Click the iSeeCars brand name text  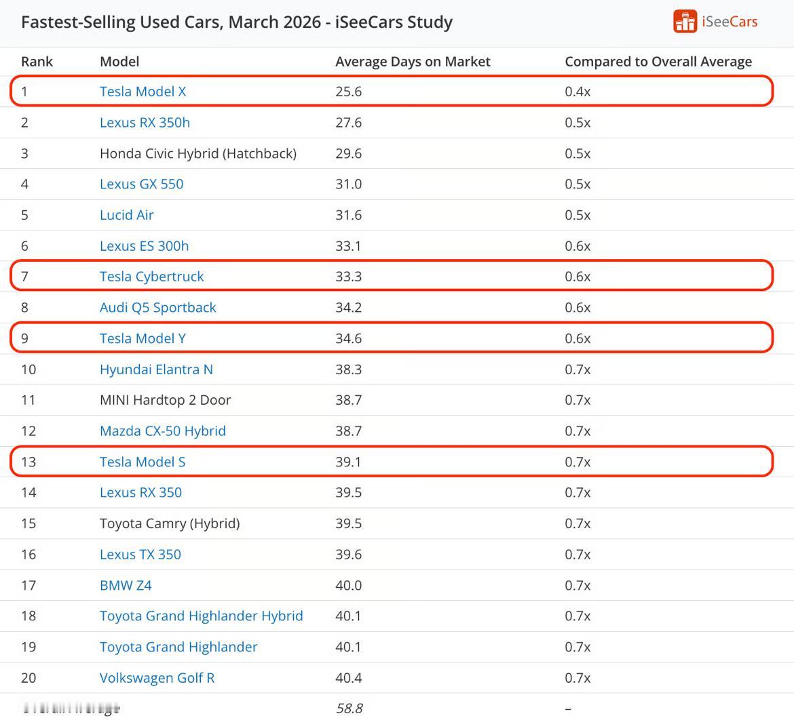[x=730, y=22]
